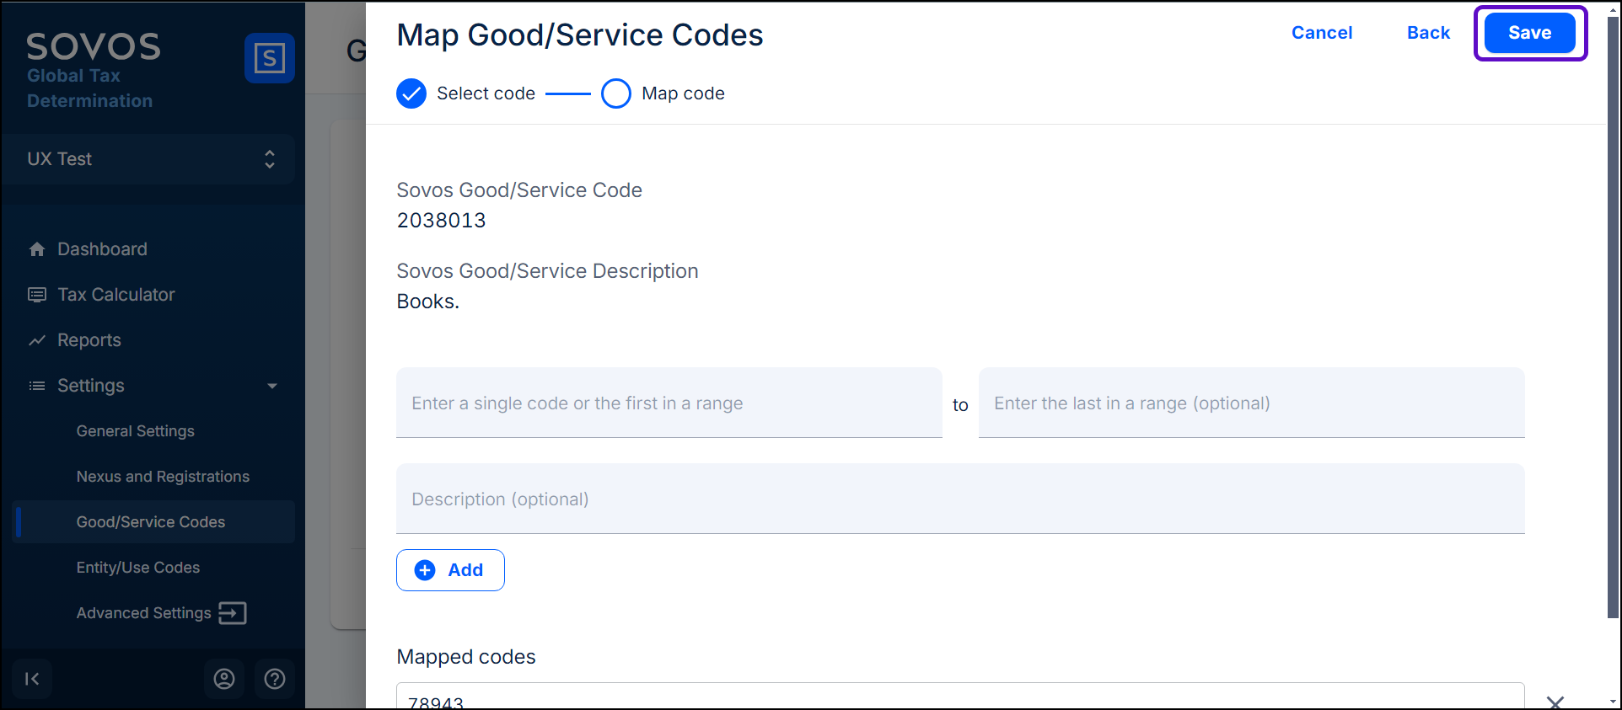1622x710 pixels.
Task: Click the Reports chart icon
Action: [37, 340]
